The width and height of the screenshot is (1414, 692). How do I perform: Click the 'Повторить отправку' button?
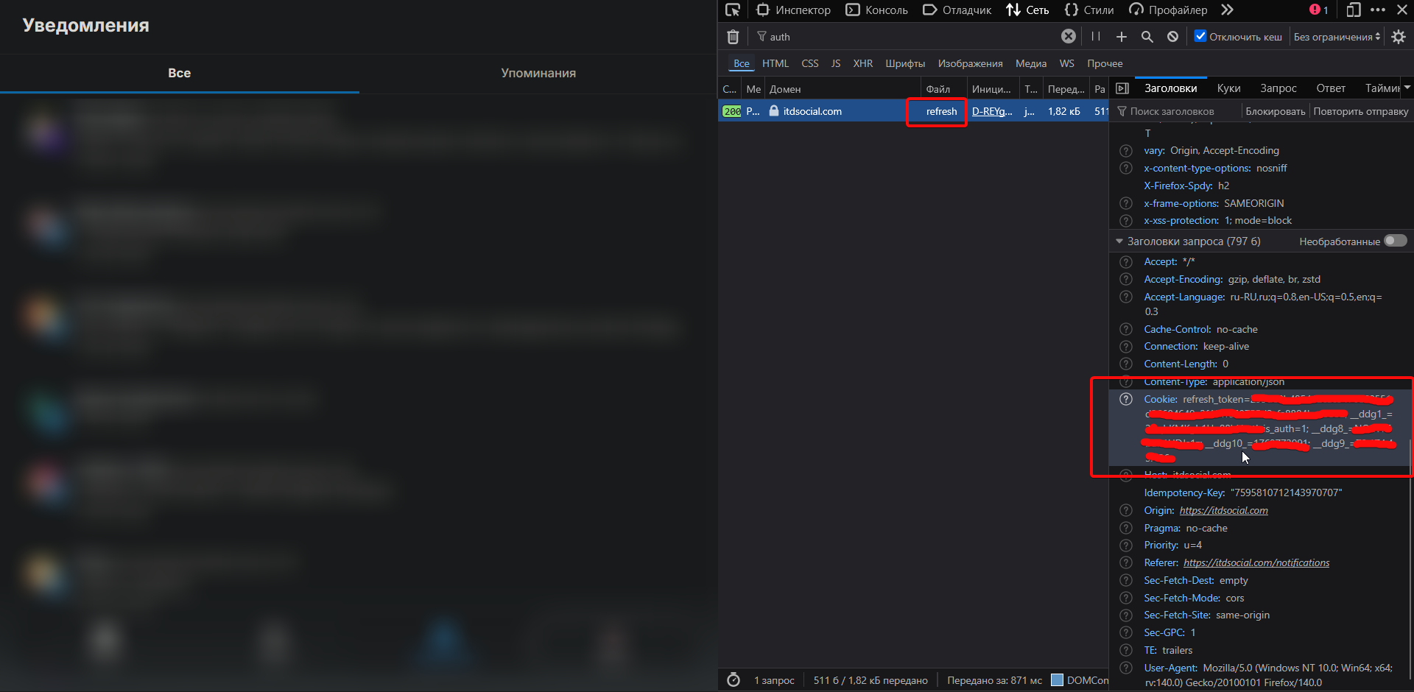1360,112
